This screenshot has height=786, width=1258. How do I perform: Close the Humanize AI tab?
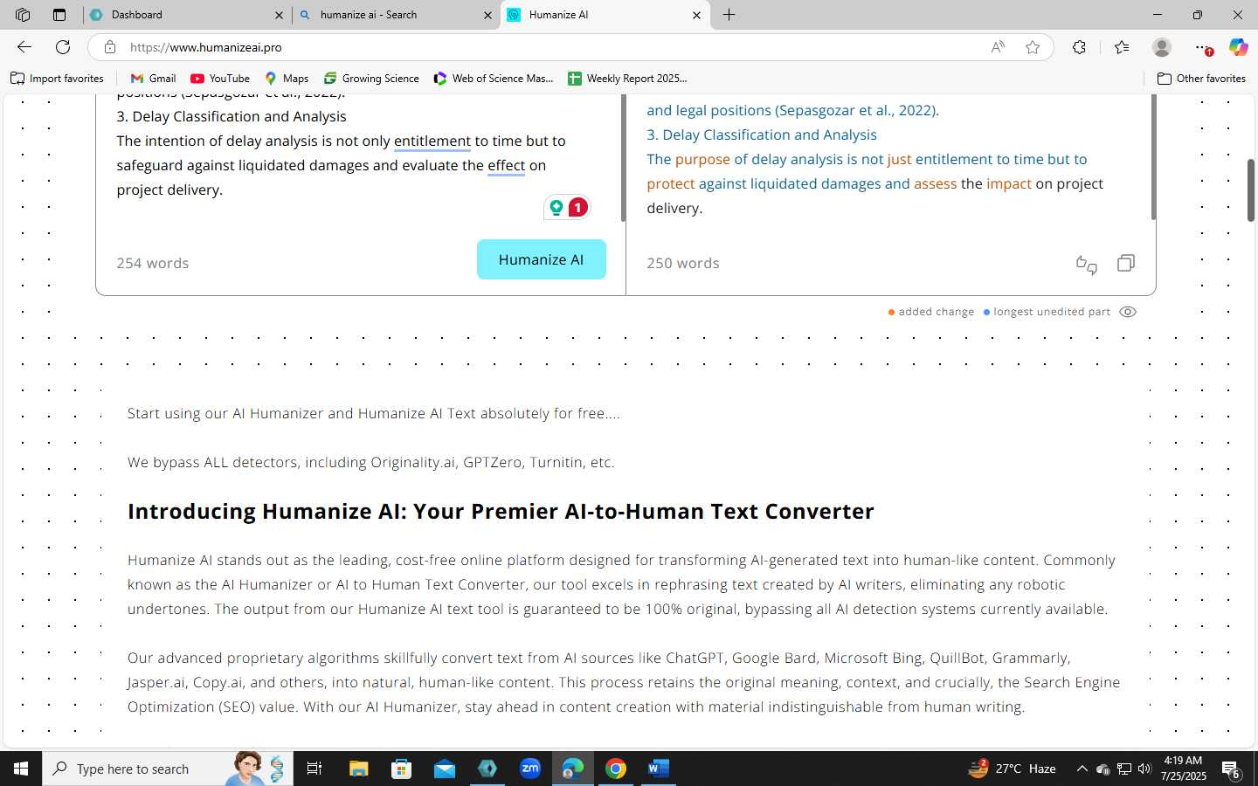click(696, 15)
